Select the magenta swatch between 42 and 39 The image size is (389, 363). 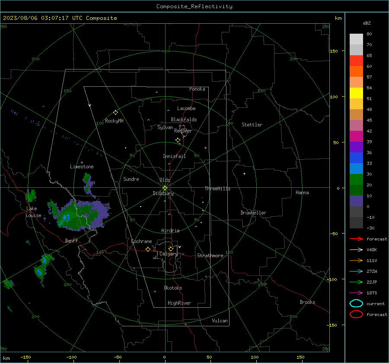point(356,136)
